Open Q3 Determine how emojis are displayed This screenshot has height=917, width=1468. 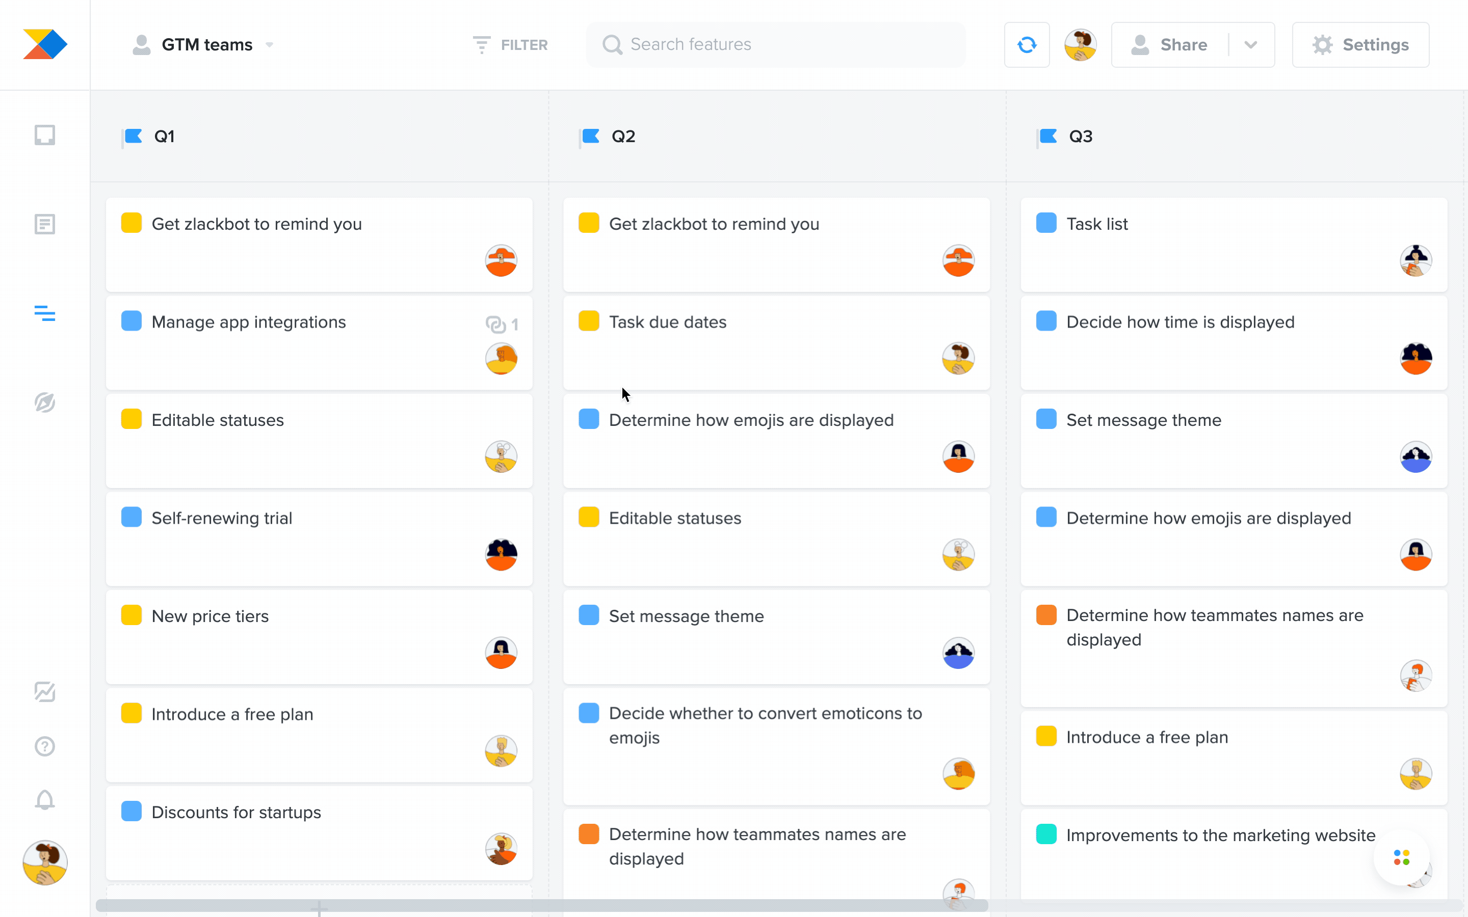point(1234,538)
